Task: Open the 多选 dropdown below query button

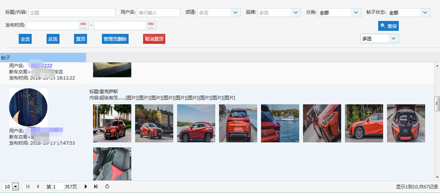Action: (x=394, y=39)
